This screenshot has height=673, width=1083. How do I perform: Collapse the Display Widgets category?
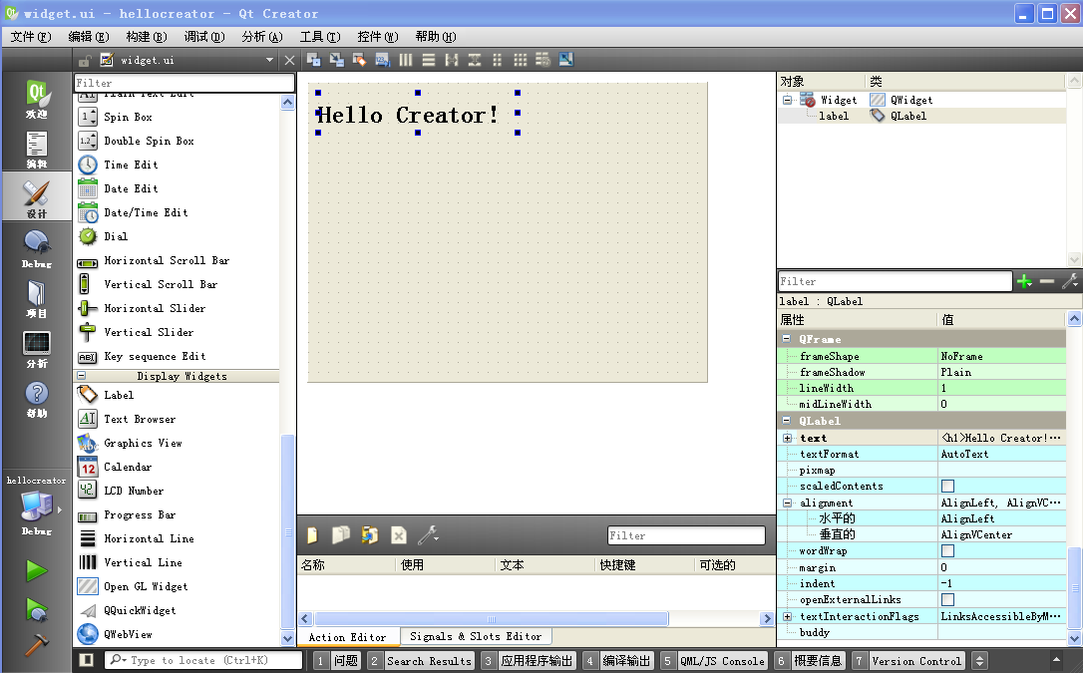tap(82, 376)
